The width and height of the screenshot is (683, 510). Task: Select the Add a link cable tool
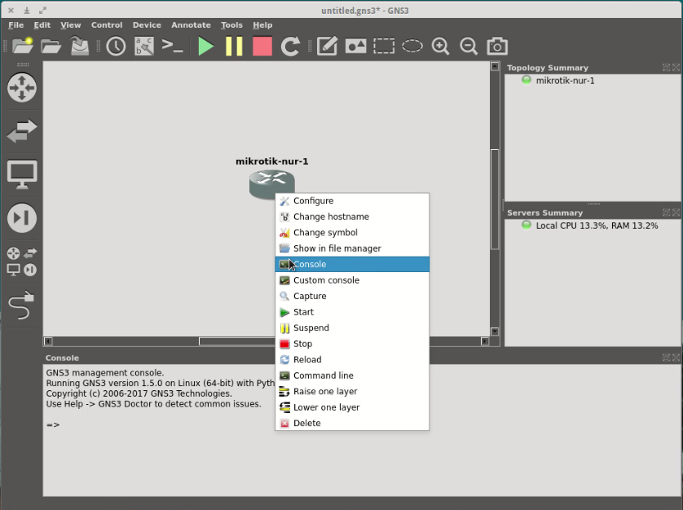(22, 305)
